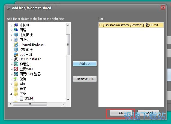The image size is (171, 124).
Task: Click the 全民WiFi icon
Action: (16, 69)
